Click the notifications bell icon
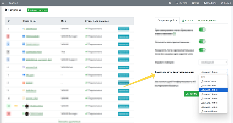Screen dimensions: 233x123 pyautogui.click(x=170, y=3)
